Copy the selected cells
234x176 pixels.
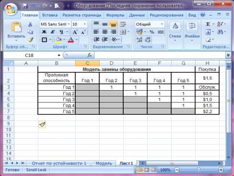pos(30,32)
